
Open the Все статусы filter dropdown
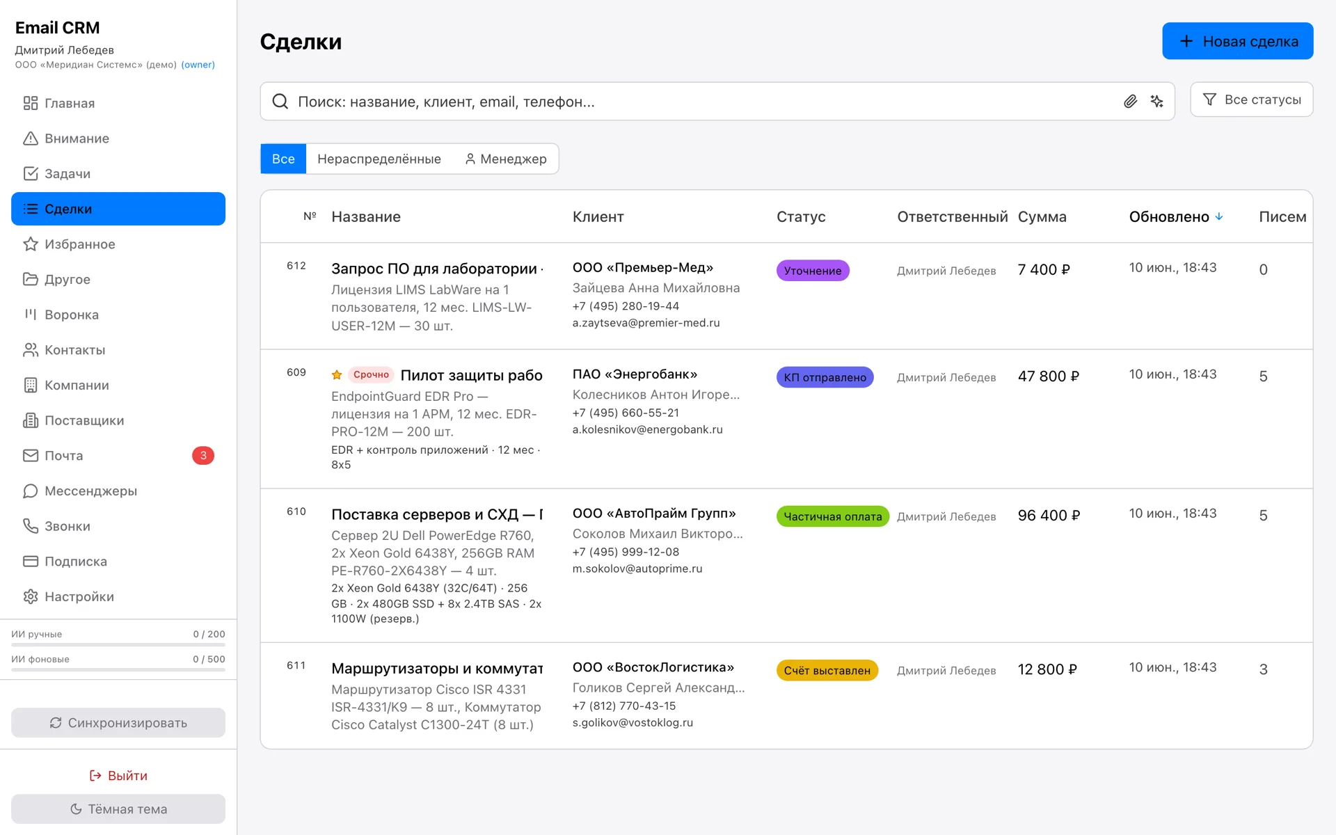coord(1251,100)
